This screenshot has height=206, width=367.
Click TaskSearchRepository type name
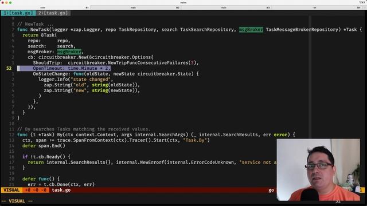[206, 30]
